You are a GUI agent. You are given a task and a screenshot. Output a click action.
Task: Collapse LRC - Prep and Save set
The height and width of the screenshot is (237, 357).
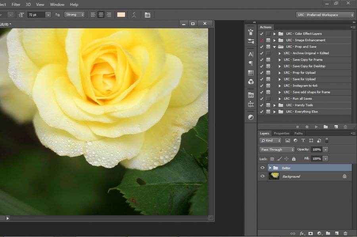coord(274,47)
